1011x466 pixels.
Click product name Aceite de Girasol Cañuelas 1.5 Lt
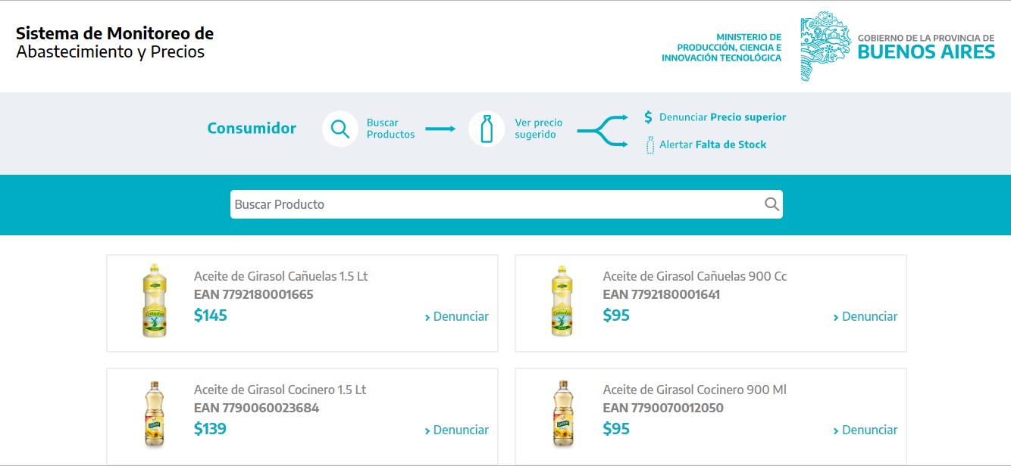(x=280, y=276)
